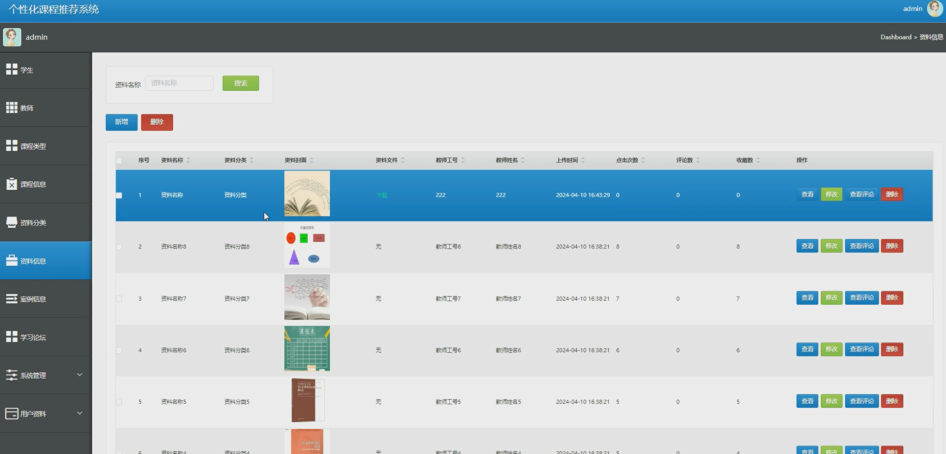Click the 教师姓名8 cell
Image resolution: width=946 pixels, height=454 pixels.
(x=508, y=247)
